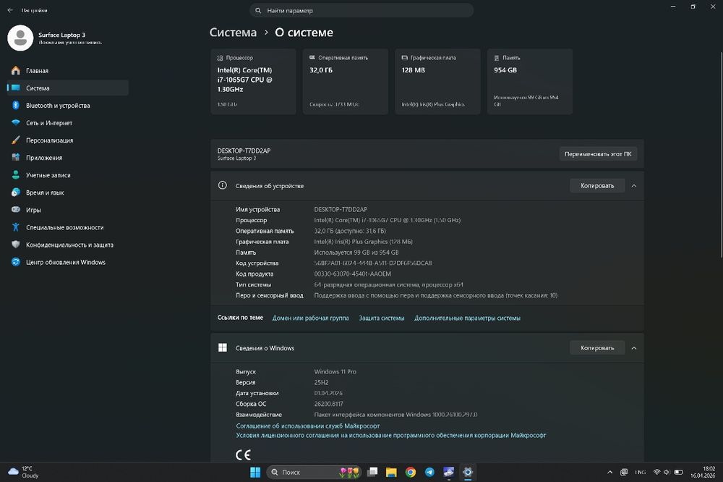Open the Приложения icon

[16, 158]
